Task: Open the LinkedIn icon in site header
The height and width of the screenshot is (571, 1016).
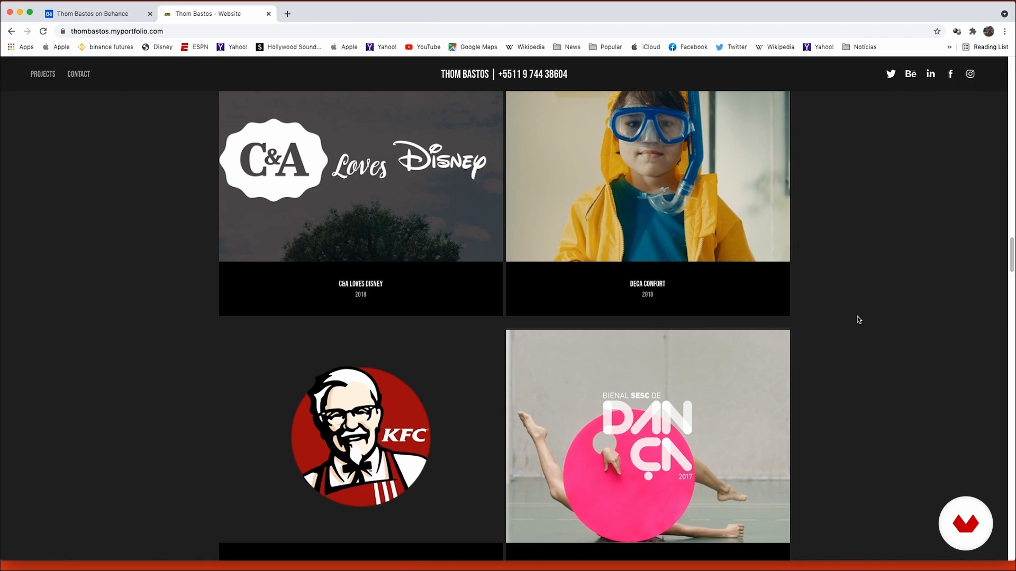Action: [x=931, y=74]
